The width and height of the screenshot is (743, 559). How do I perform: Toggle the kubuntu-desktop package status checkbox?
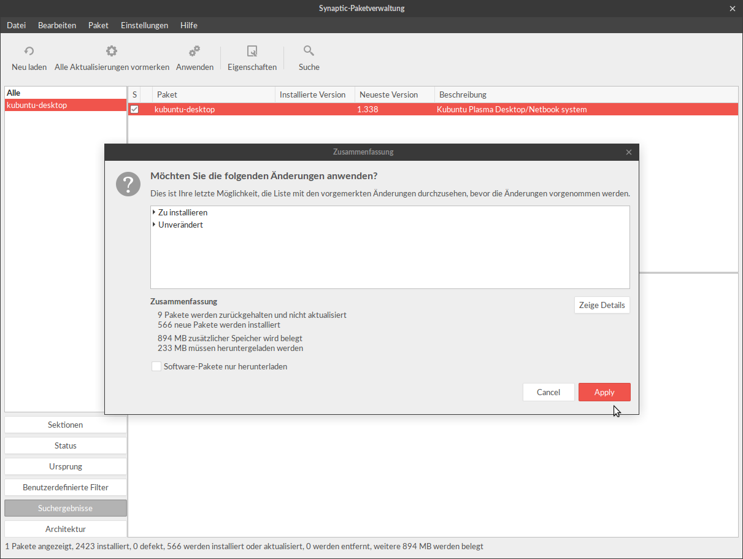(x=134, y=110)
